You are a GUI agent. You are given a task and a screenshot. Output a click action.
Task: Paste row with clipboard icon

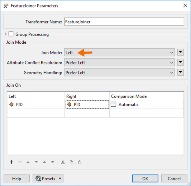coord(80,162)
